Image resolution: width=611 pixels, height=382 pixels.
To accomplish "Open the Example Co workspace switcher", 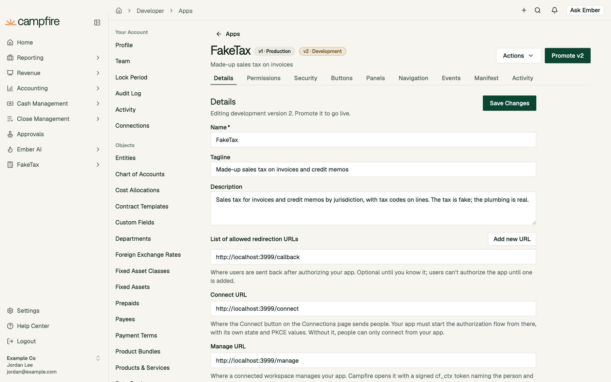I will pos(98,358).
